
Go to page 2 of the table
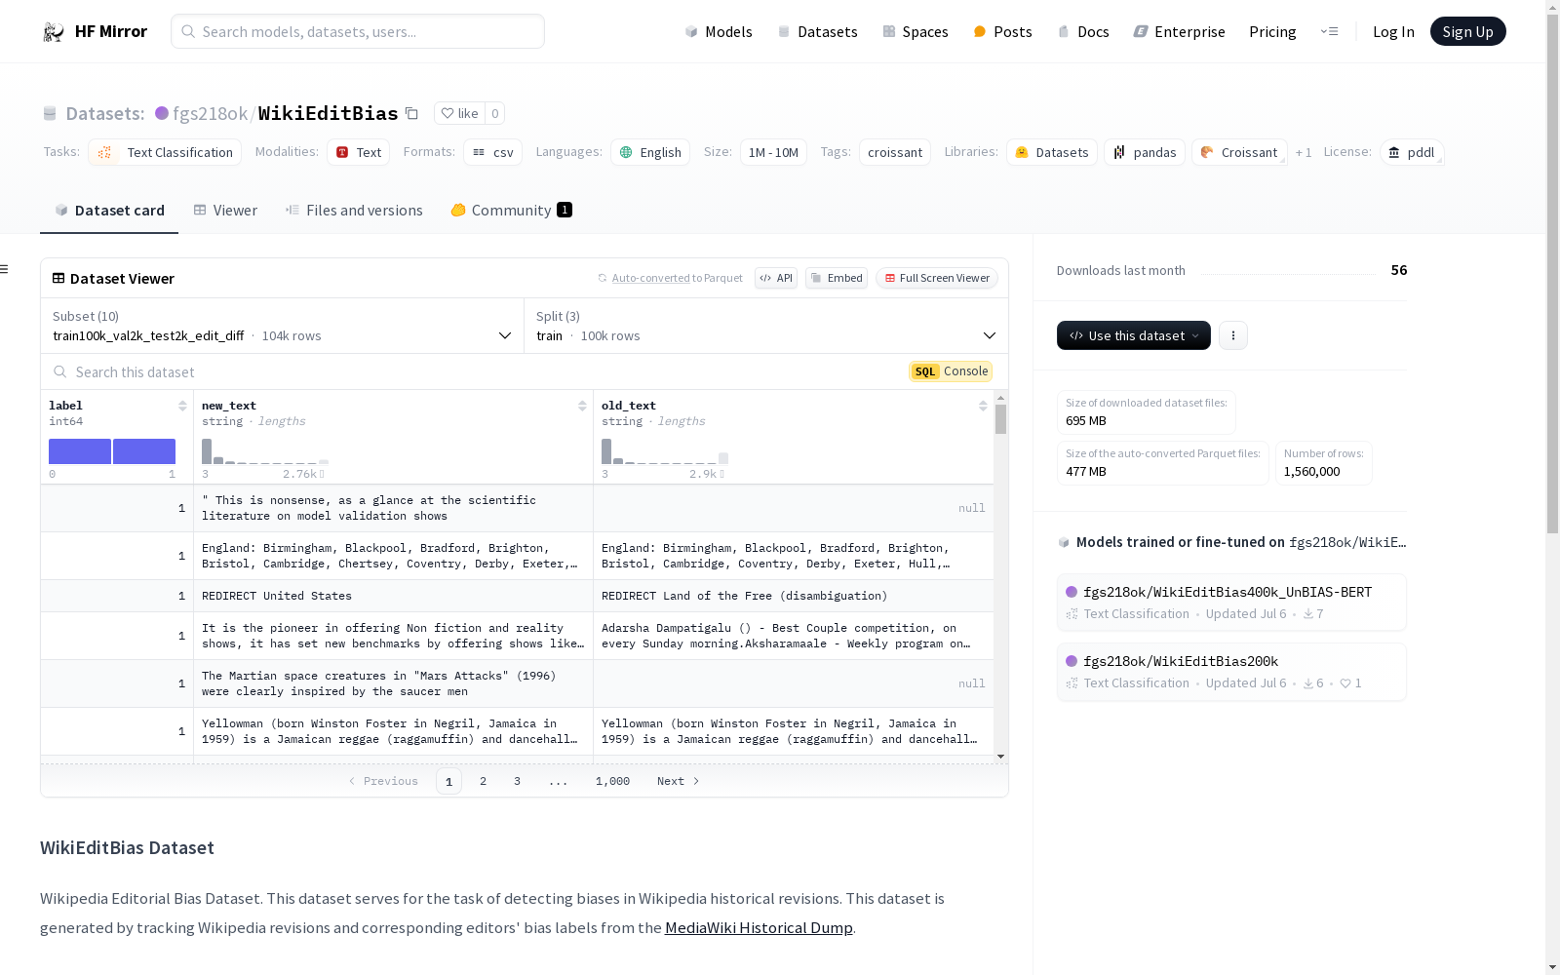[x=483, y=781]
